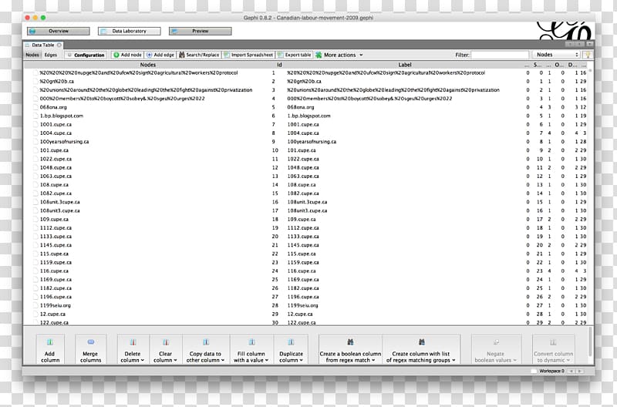Image resolution: width=617 pixels, height=407 pixels.
Task: Click Export table
Action: (x=294, y=55)
